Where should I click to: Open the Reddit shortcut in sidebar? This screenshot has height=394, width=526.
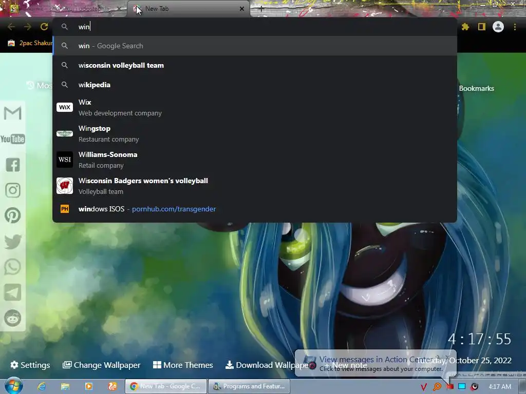tap(13, 318)
